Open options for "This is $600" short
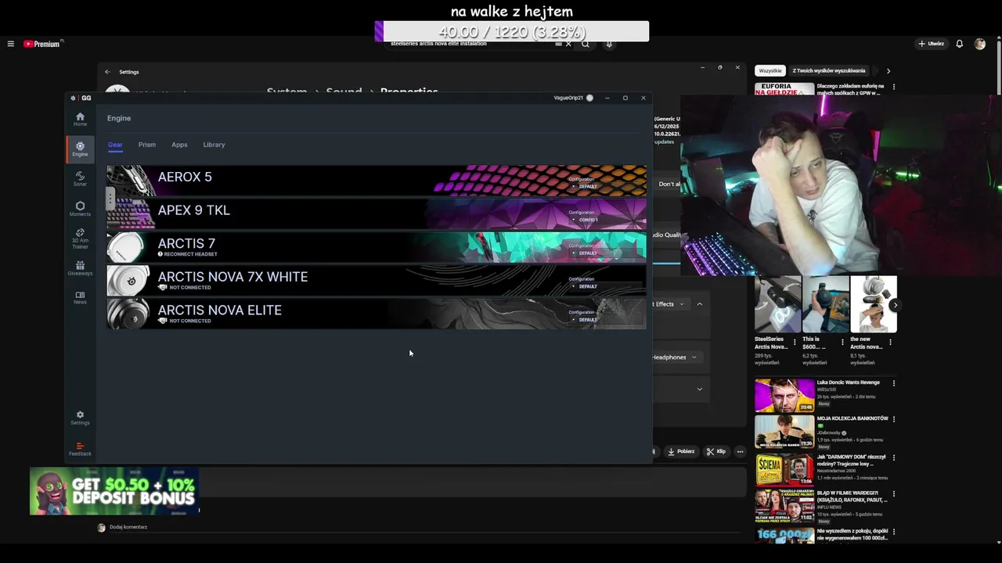This screenshot has height=563, width=1002. coord(842,342)
